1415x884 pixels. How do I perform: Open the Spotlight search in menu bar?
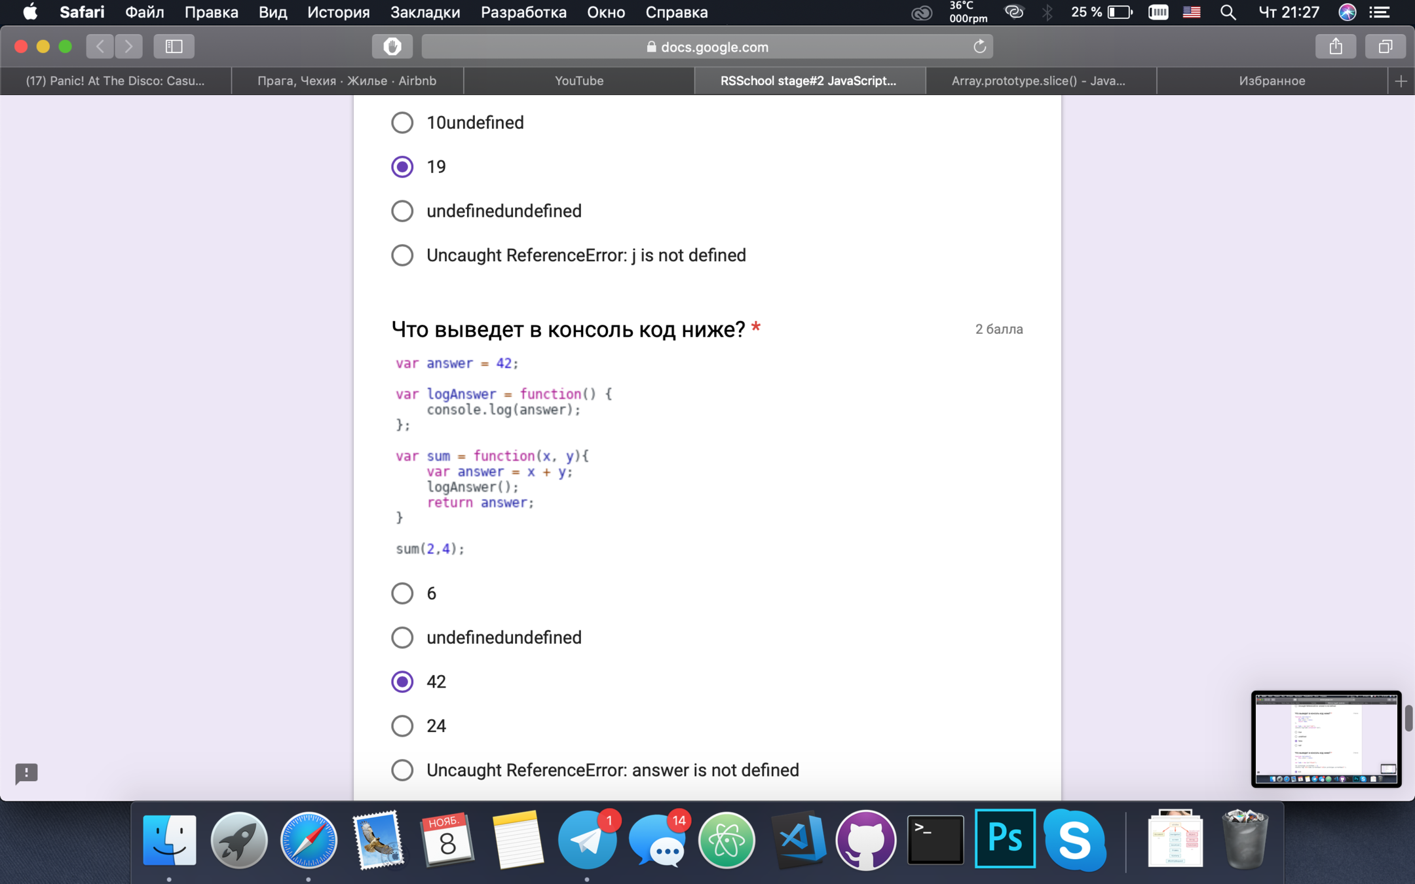pyautogui.click(x=1228, y=12)
